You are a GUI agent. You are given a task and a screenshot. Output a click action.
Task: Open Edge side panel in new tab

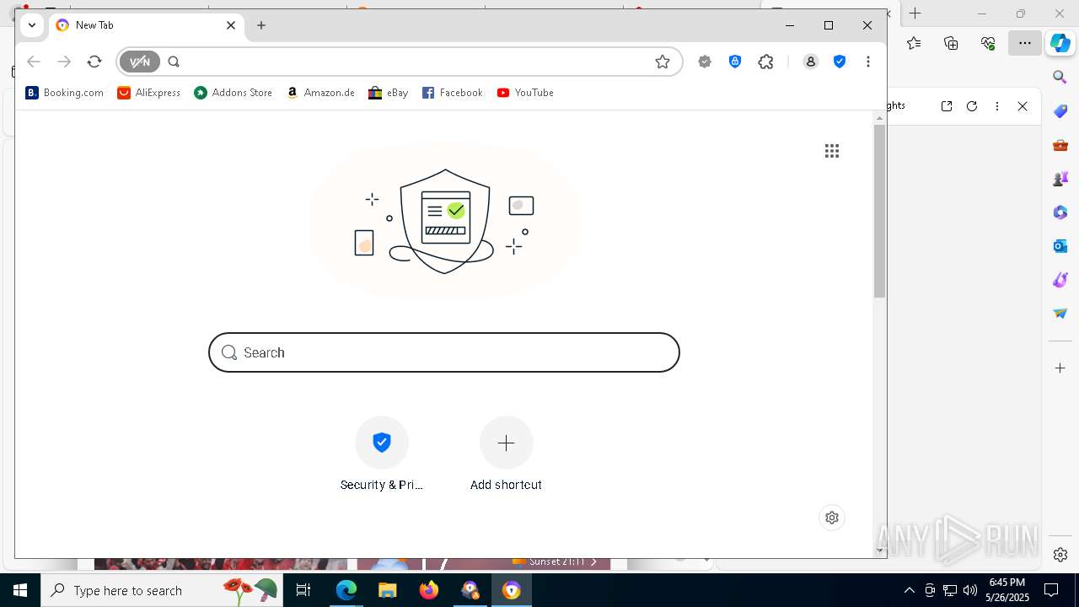tap(947, 106)
